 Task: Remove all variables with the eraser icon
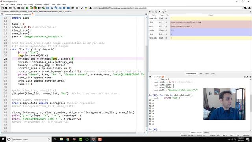159,11
